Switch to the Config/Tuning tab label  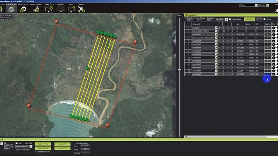tap(36, 4)
